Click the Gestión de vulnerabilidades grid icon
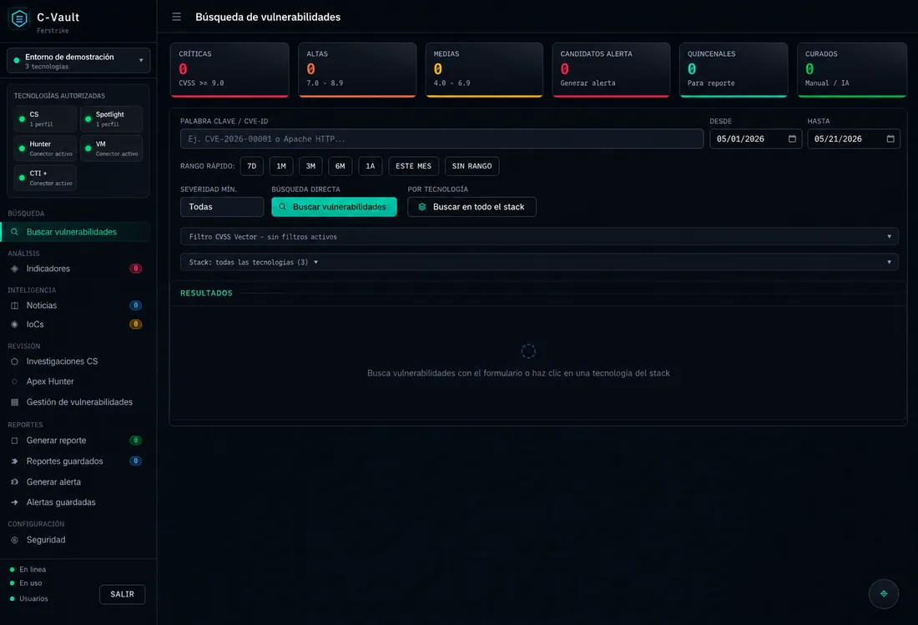 (x=15, y=402)
